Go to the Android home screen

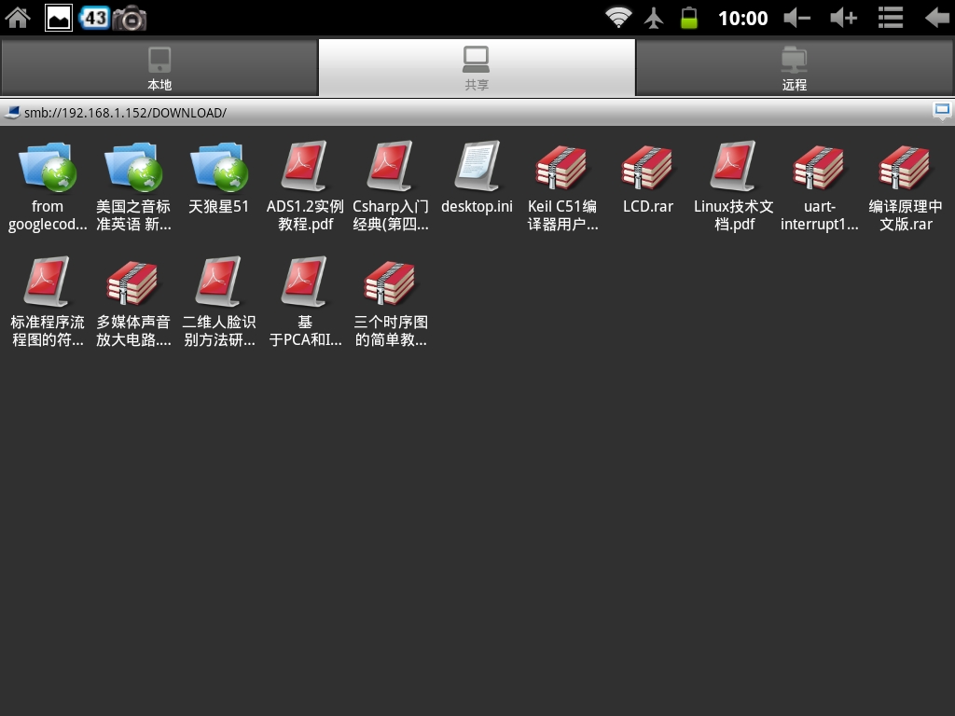tap(19, 18)
